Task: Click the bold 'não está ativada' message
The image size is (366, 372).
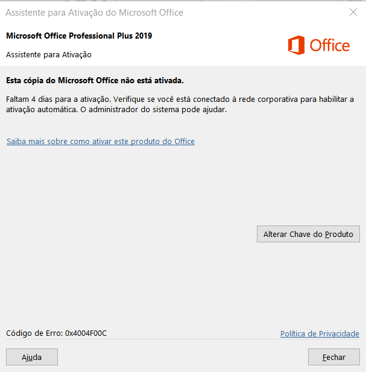Action: click(149, 80)
